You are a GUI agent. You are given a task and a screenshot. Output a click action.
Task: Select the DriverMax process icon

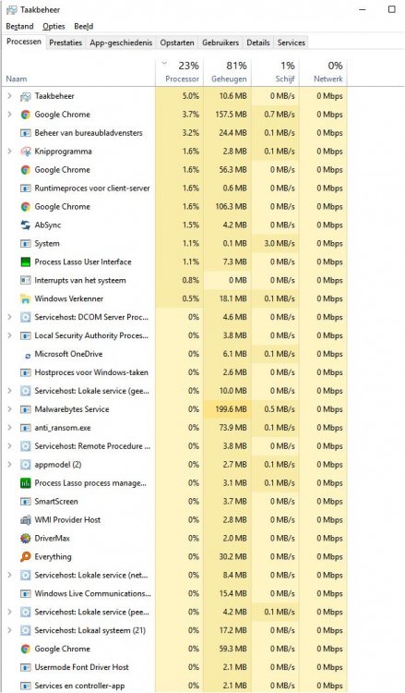pos(26,539)
